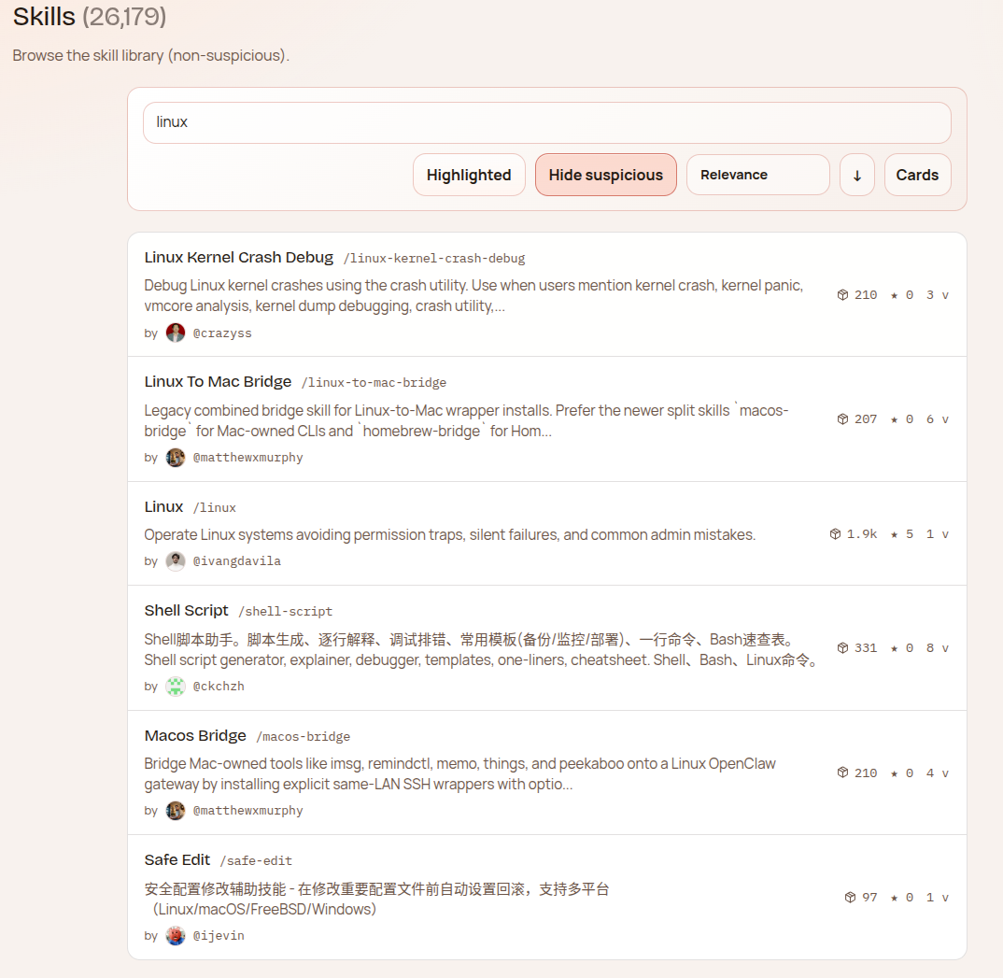Toggle the Highlighted filter

469,175
